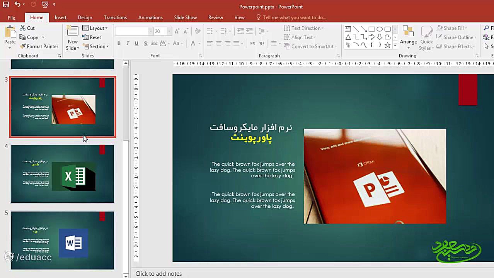494x278 pixels.
Task: Click the Paste clipboard icon
Action: click(x=10, y=32)
